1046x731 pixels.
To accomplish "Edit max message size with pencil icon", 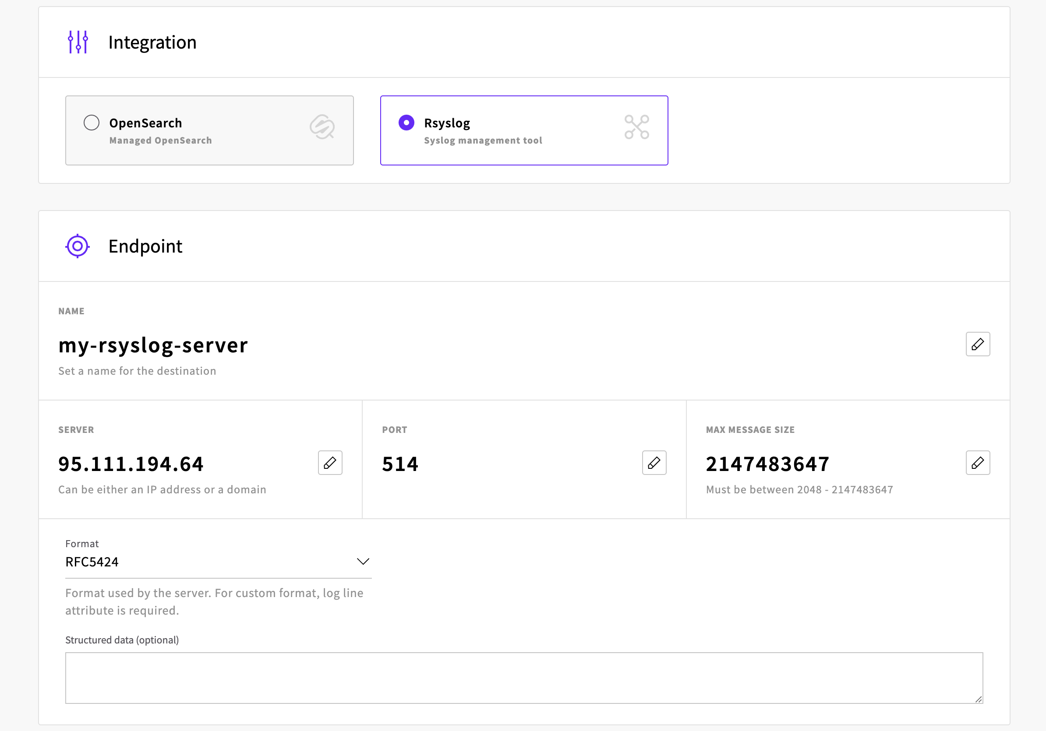I will coord(978,463).
